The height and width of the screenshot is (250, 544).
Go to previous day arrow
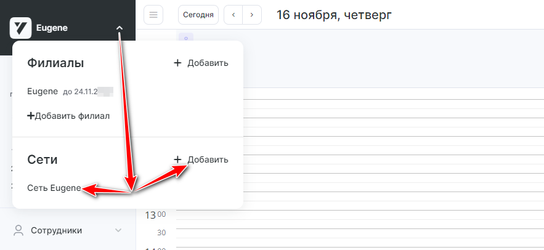tap(233, 15)
